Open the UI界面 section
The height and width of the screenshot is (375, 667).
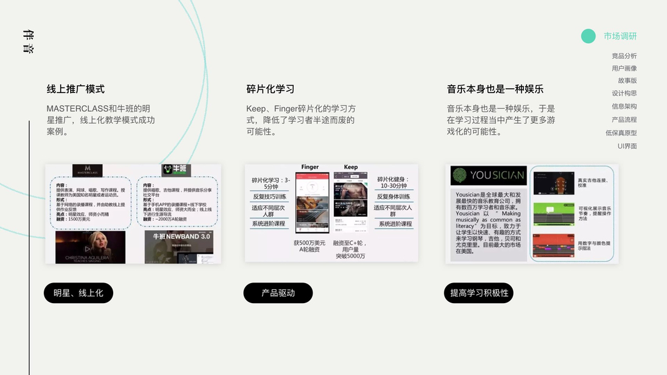pos(627,146)
